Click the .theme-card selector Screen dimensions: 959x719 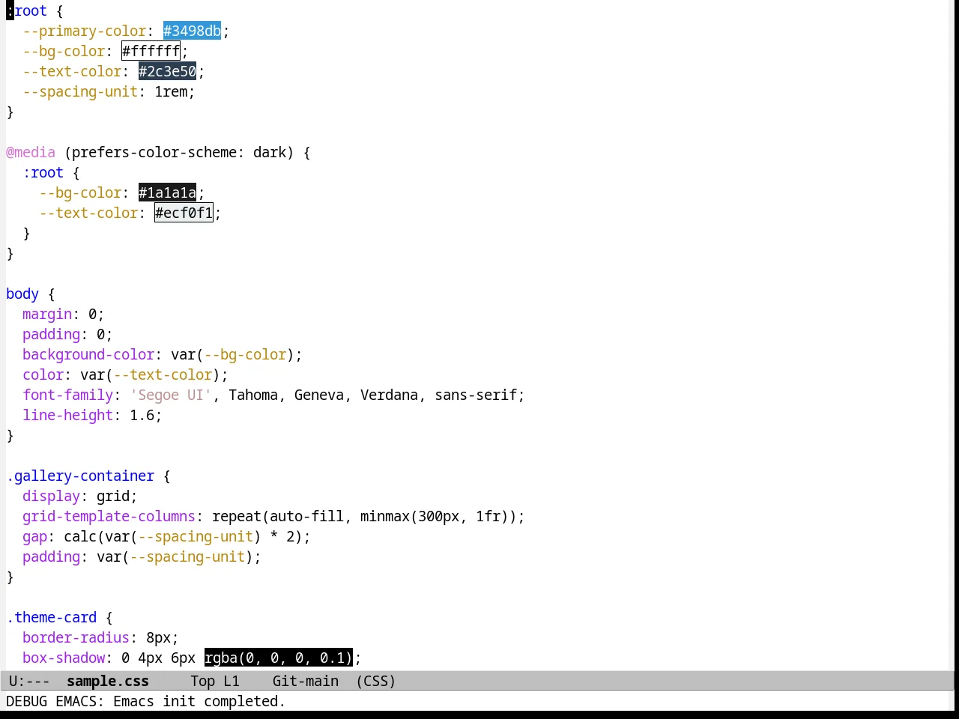click(52, 617)
